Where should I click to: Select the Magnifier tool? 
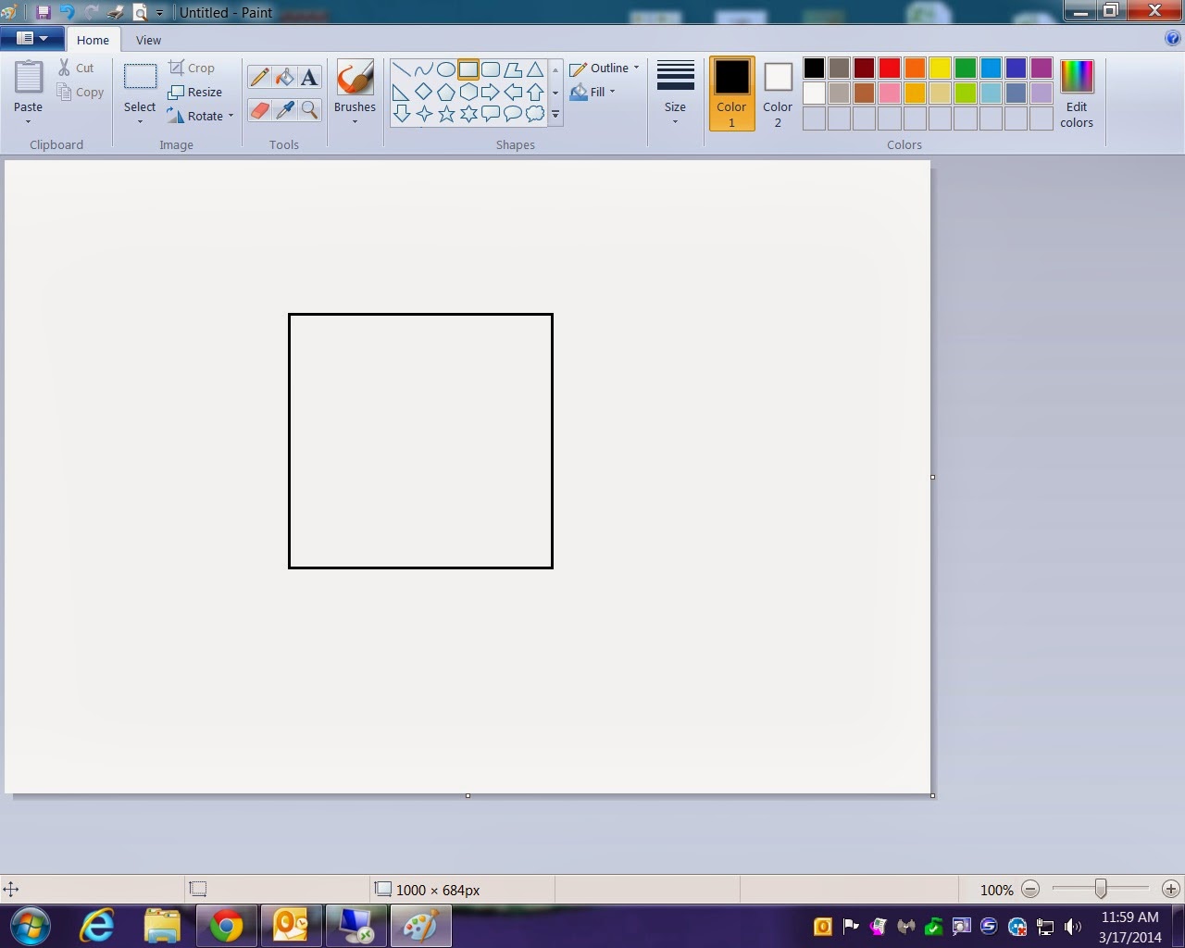pyautogui.click(x=310, y=110)
